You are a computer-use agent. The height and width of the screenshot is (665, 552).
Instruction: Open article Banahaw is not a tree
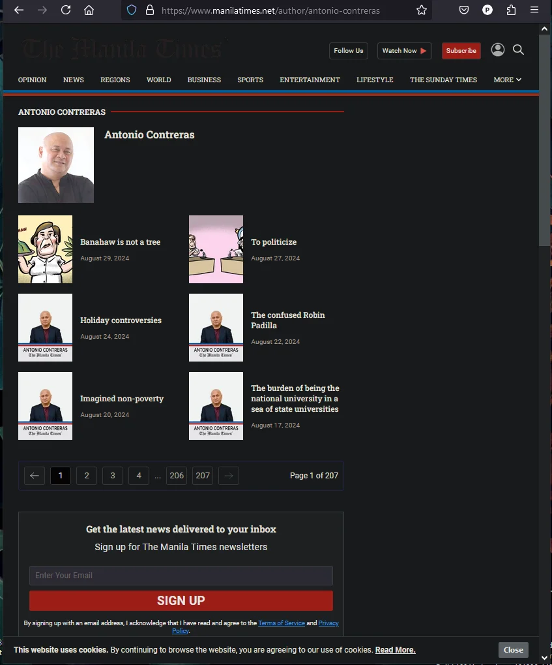(121, 242)
